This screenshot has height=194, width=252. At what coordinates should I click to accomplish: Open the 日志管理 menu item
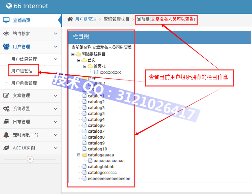pos(31,122)
